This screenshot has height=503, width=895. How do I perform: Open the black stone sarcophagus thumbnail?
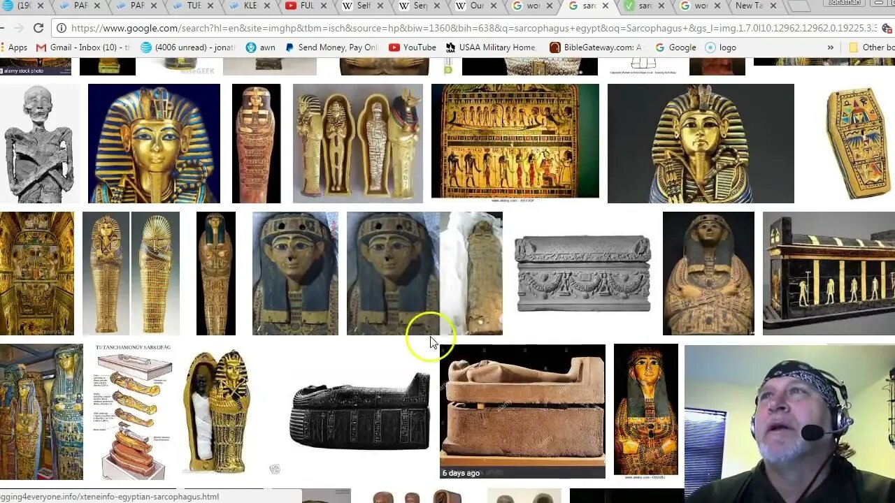[359, 411]
